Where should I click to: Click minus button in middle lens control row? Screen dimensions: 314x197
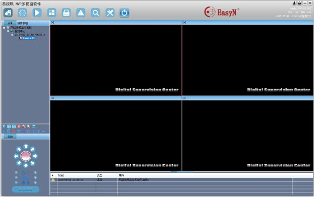[16, 177]
